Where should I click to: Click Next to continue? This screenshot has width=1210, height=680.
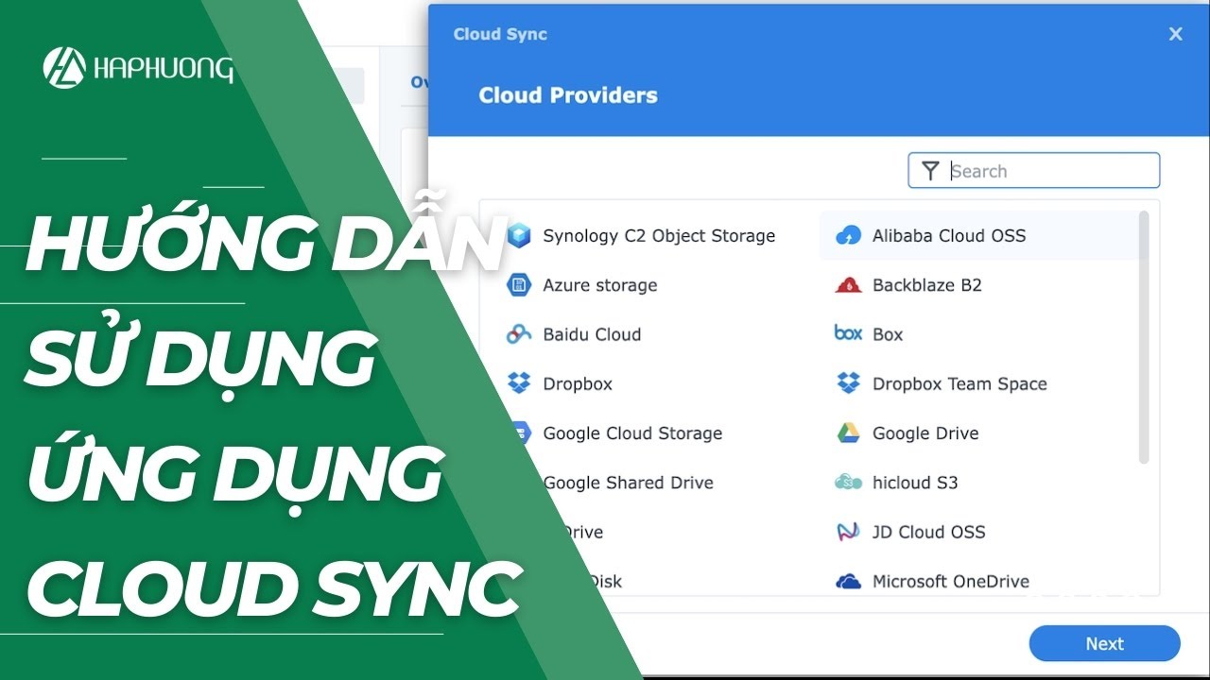1104,643
